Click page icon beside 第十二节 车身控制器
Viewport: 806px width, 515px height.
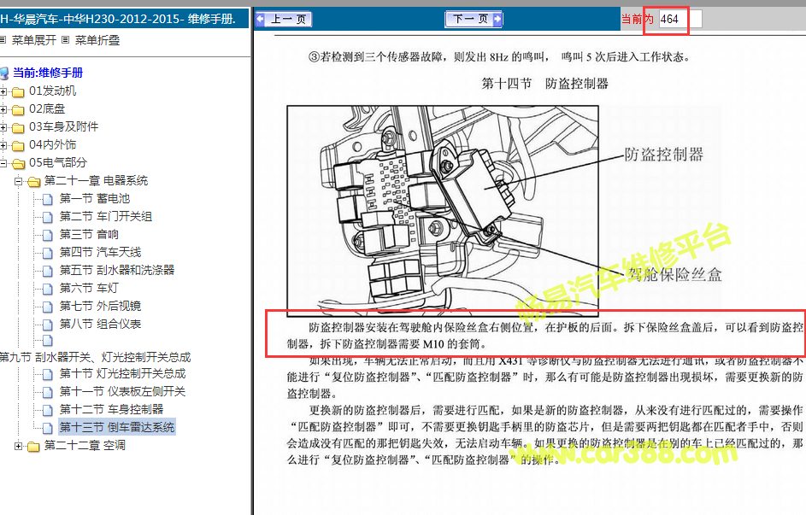click(x=47, y=410)
